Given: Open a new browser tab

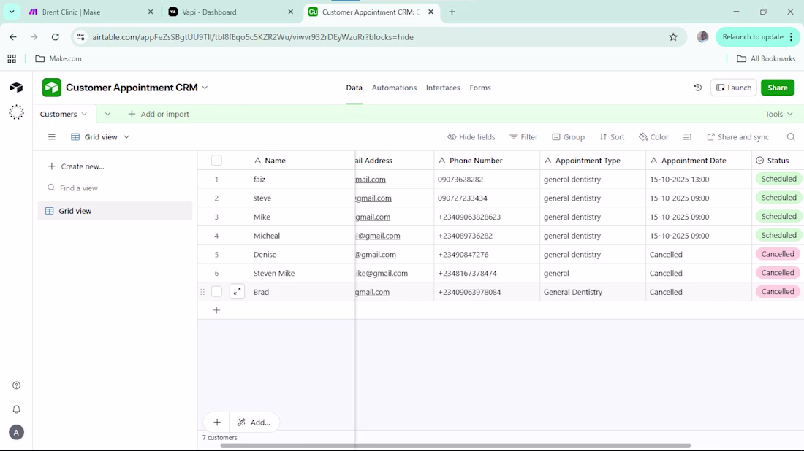Looking at the screenshot, I should [x=452, y=12].
